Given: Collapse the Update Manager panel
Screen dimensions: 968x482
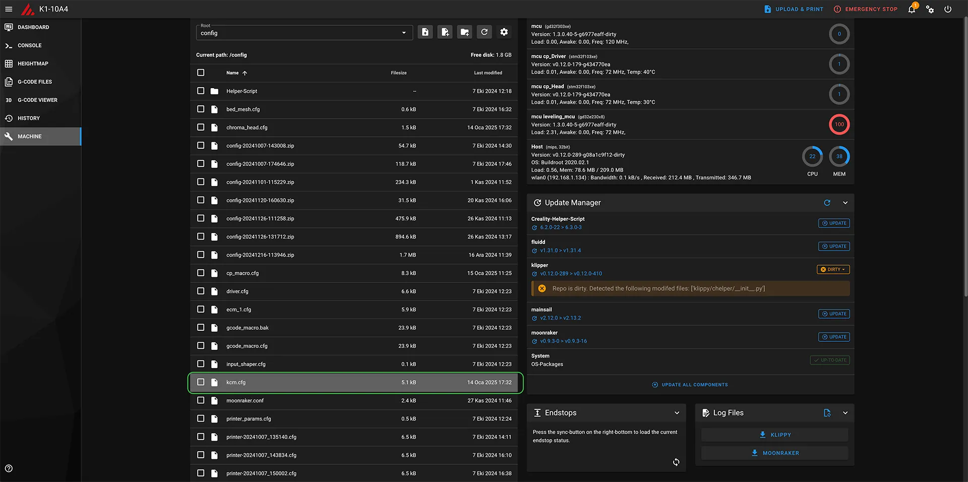Looking at the screenshot, I should tap(845, 203).
